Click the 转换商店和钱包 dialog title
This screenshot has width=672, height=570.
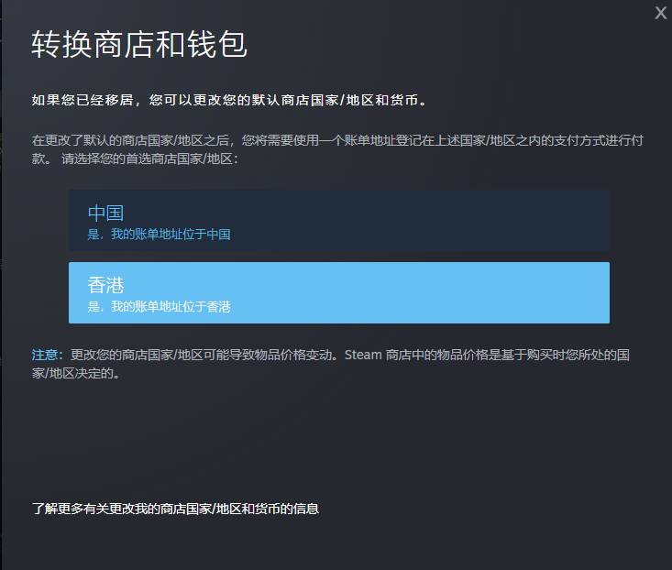pyautogui.click(x=139, y=44)
